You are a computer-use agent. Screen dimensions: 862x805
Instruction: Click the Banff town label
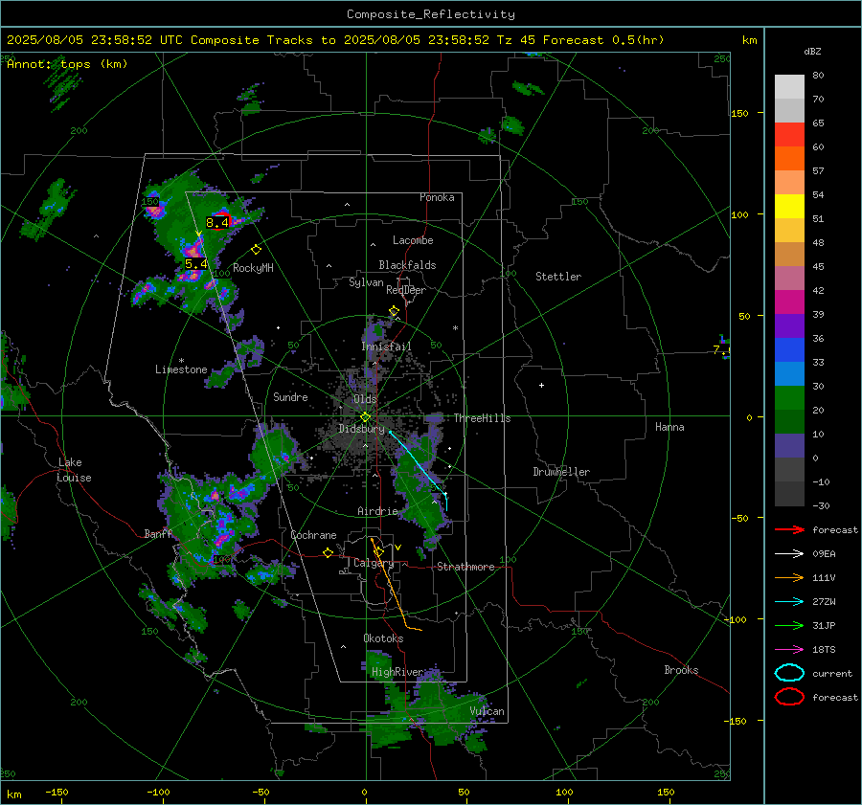point(158,534)
